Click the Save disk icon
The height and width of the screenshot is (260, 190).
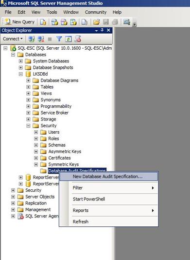click(x=106, y=22)
